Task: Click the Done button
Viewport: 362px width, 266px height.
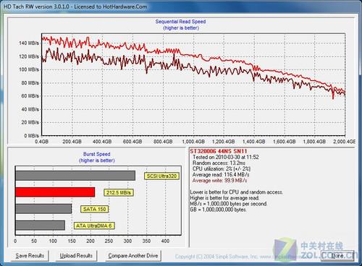Action: [337, 256]
